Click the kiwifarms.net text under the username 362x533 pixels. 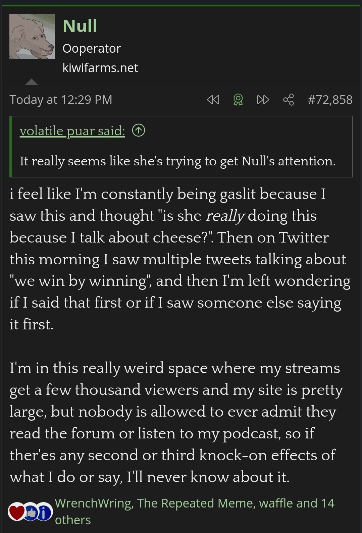tap(100, 68)
